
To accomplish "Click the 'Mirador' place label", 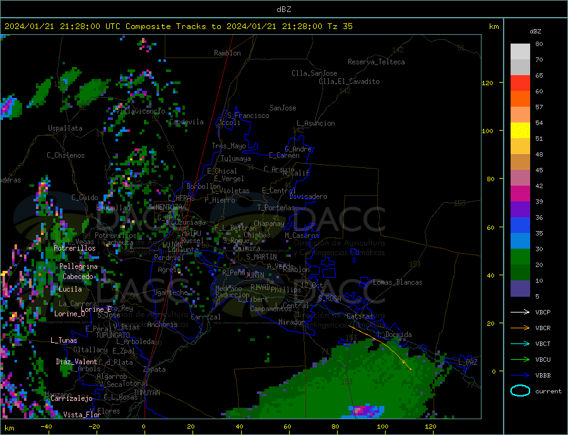I will point(292,321).
